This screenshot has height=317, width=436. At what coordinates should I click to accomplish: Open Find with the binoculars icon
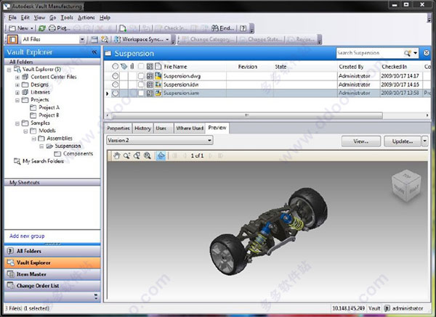[x=214, y=28]
